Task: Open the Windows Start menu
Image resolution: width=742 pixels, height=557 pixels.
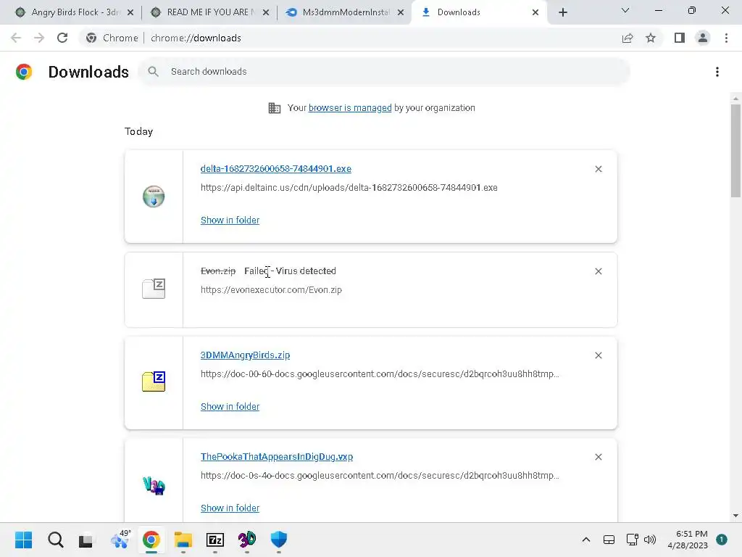Action: click(x=24, y=540)
